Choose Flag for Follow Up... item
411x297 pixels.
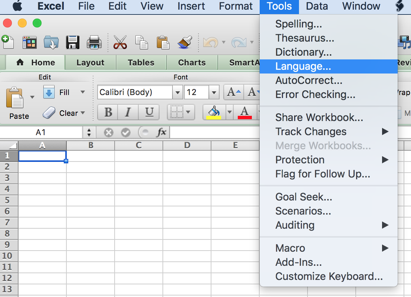click(328, 174)
